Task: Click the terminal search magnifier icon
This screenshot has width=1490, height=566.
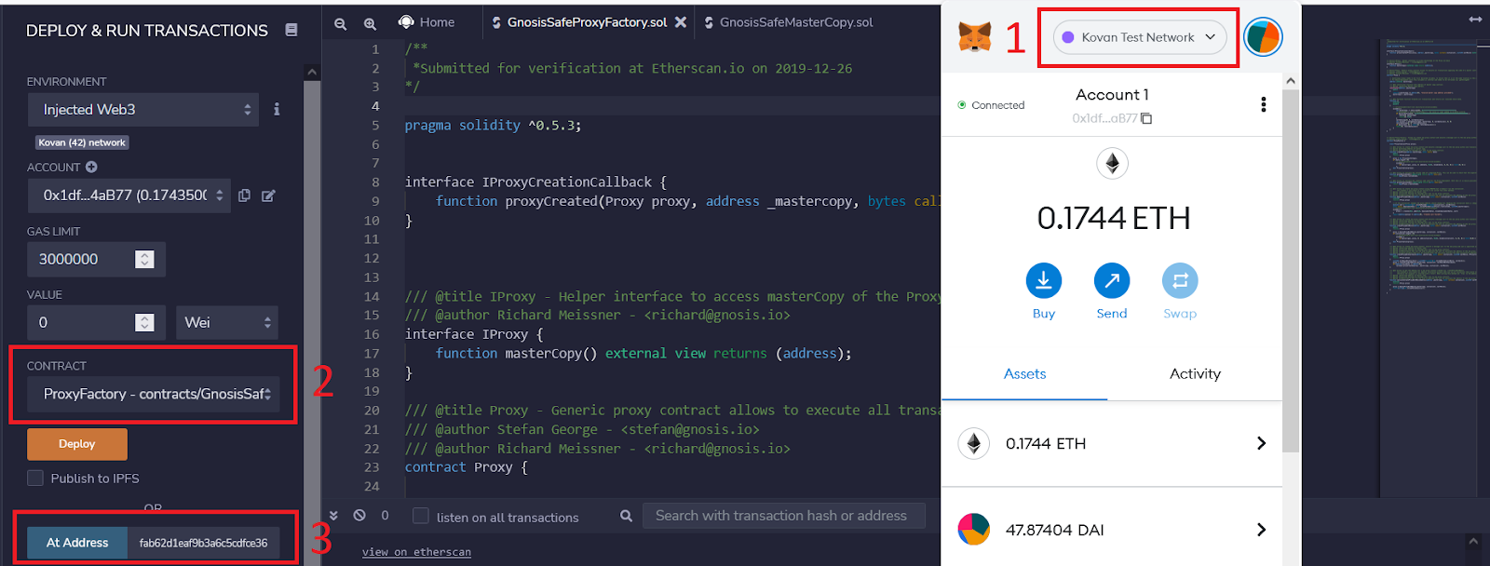Action: 626,516
